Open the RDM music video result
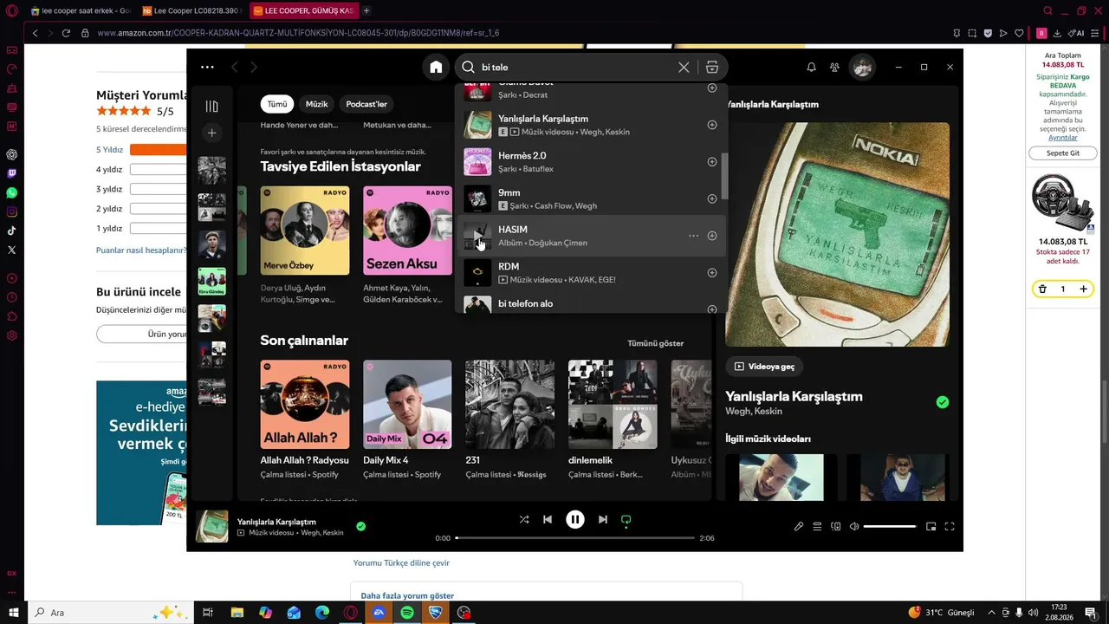This screenshot has height=624, width=1109. point(591,273)
